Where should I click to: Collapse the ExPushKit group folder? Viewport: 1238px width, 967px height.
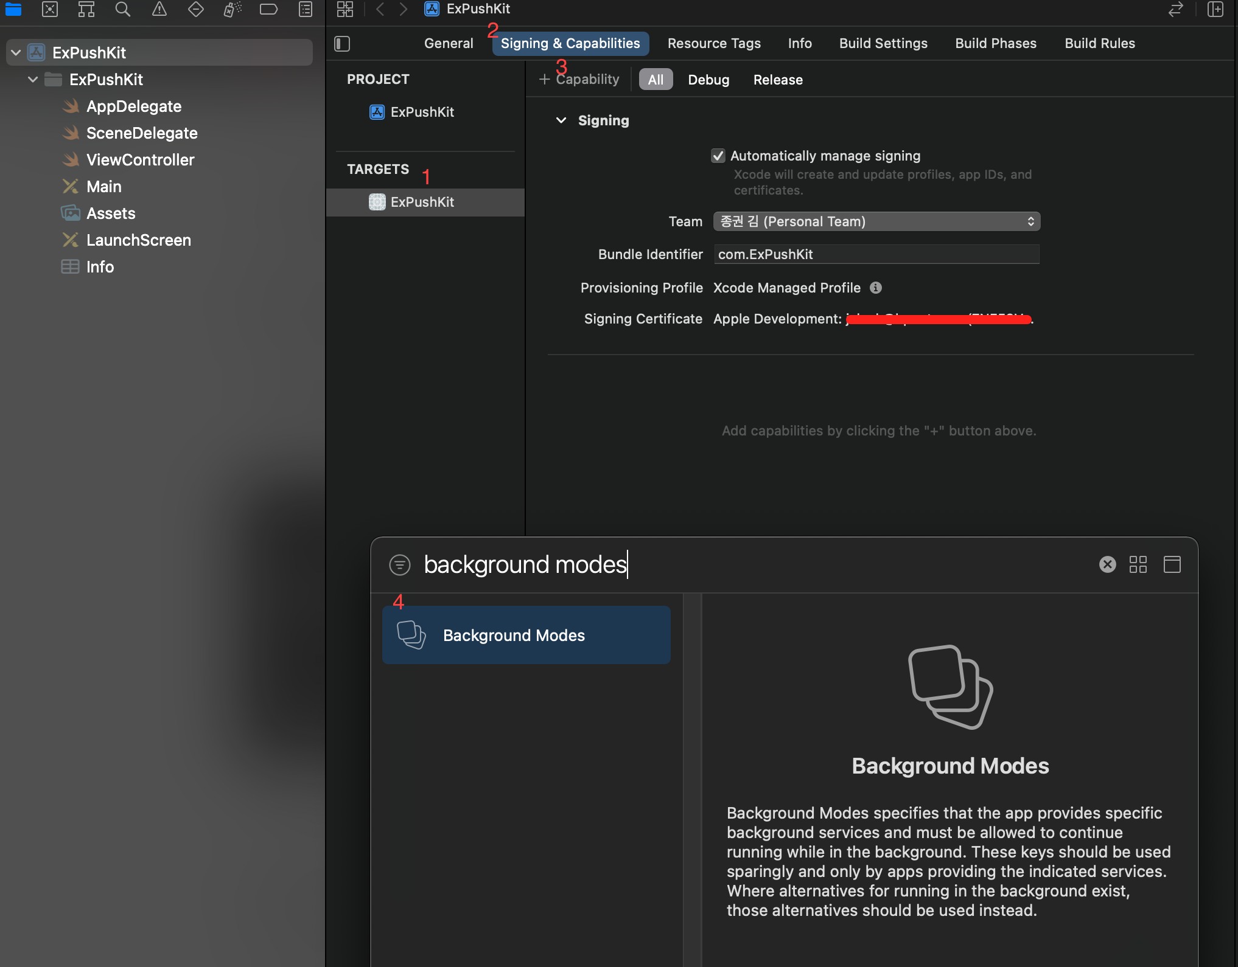[33, 80]
